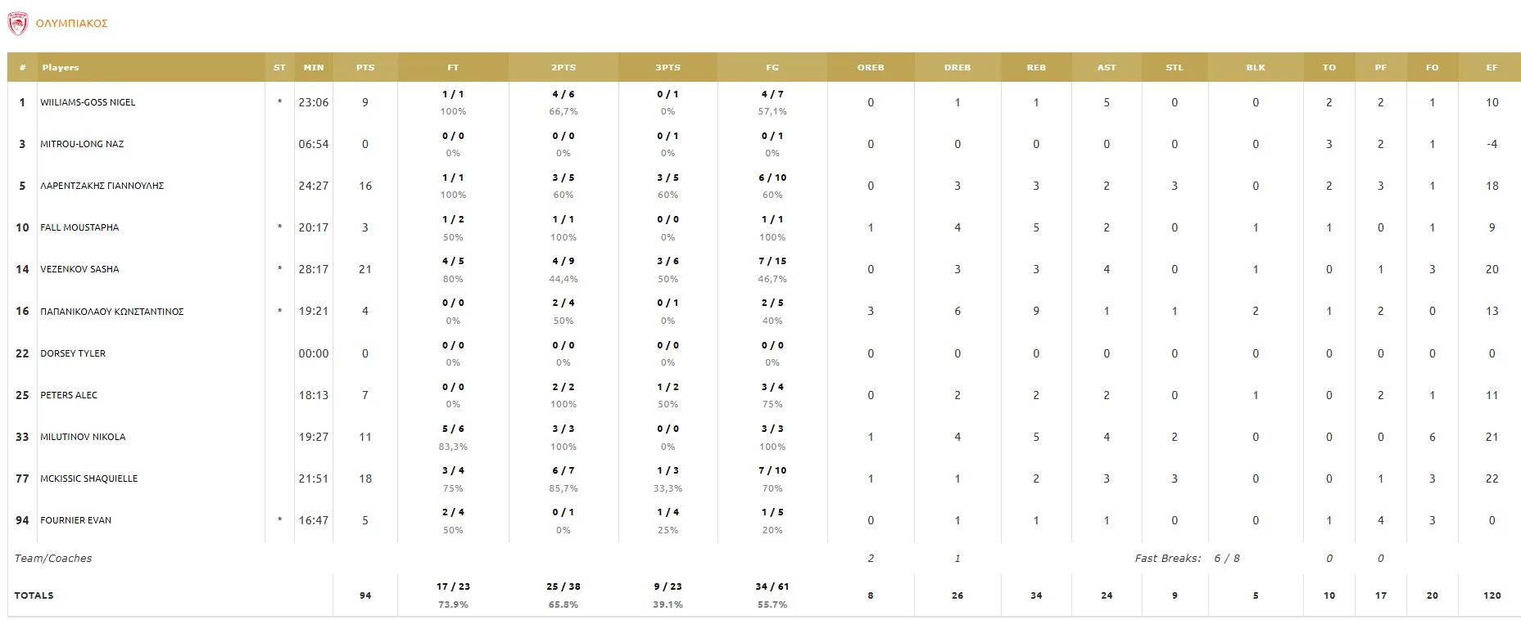Open player ΛΑΡΕΝΤΖΑΚΗΣ ΓΙΑΝΝΟΥΛΗΣ
Image resolution: width=1521 pixels, height=620 pixels.
point(102,186)
